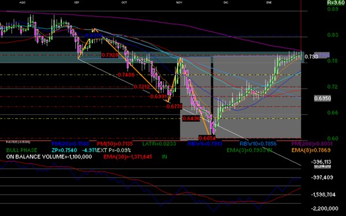This screenshot has width=346, height=216.
Task: Click the NOV month label on time axis
Action: coord(179,2)
